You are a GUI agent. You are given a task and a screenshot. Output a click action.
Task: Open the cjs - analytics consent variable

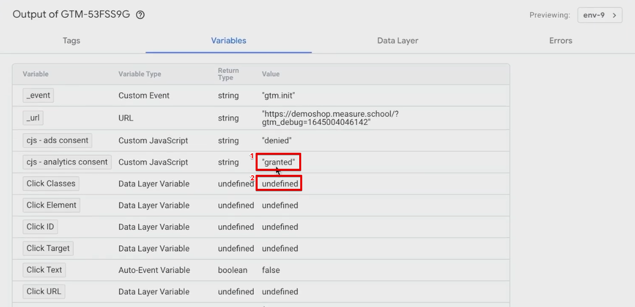[x=67, y=162]
